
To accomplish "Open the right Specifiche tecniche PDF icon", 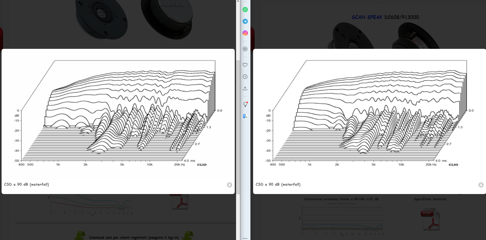I will pyautogui.click(x=431, y=219).
